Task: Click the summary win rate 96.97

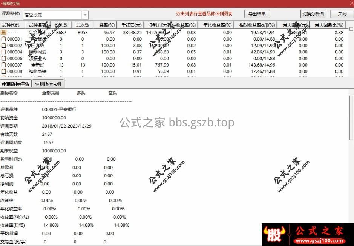Action: click(109, 33)
